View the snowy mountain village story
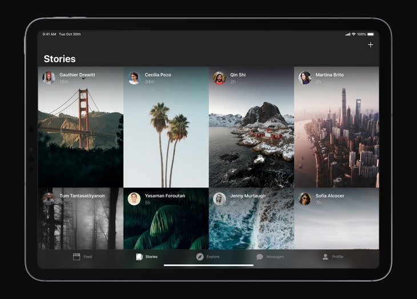417x299 pixels. click(251, 137)
